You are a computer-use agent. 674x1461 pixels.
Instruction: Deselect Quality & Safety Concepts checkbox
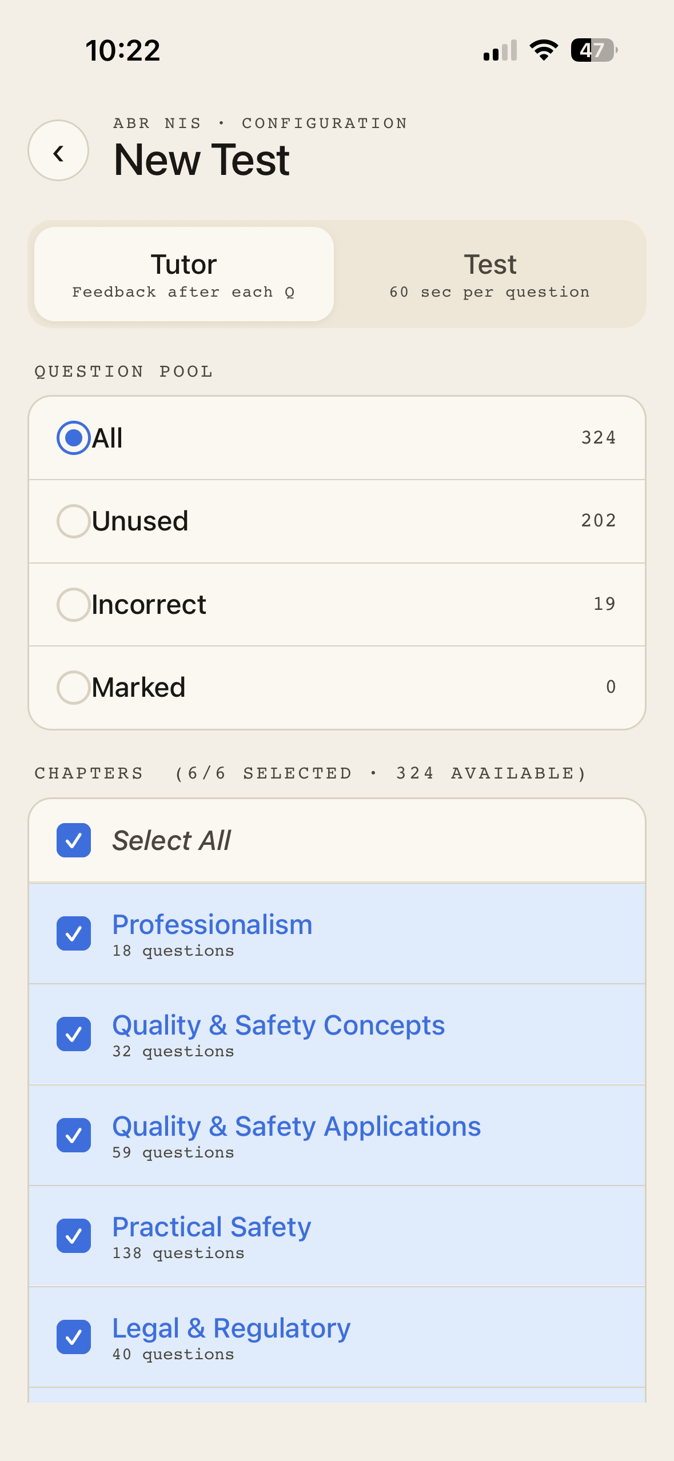(x=74, y=1035)
